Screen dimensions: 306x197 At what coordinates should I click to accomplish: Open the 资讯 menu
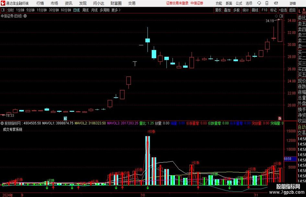click(x=69, y=3)
